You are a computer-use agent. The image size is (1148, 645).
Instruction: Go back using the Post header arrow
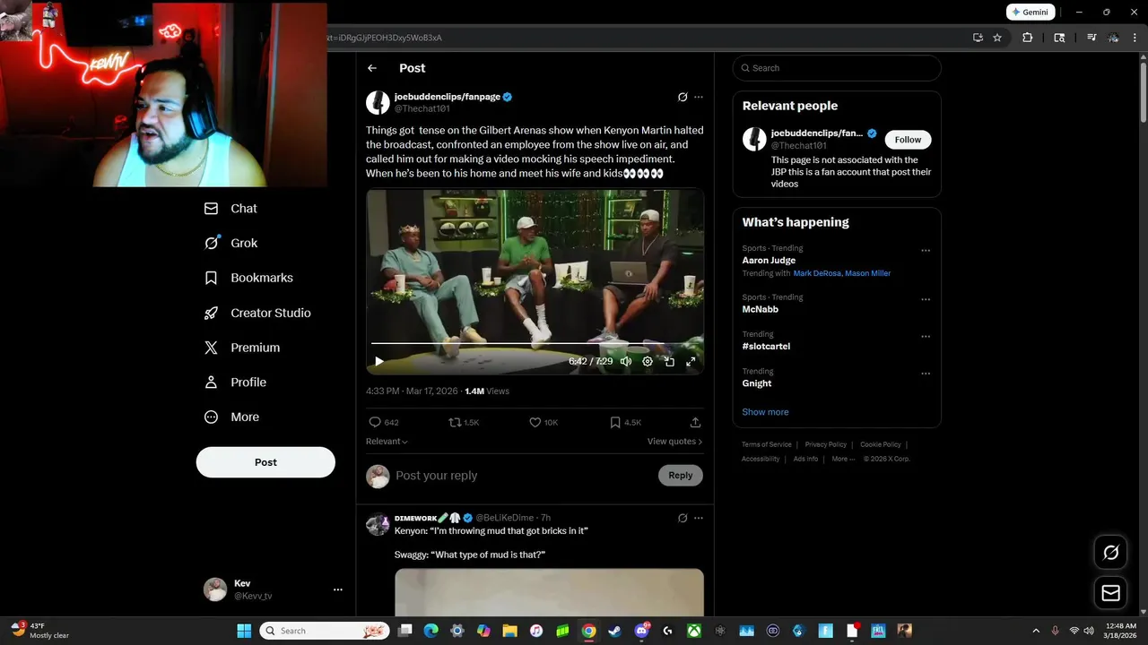pos(372,68)
